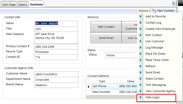Click the Branch Name field Madison
Screen dimensions: 183x104
tap(56, 85)
